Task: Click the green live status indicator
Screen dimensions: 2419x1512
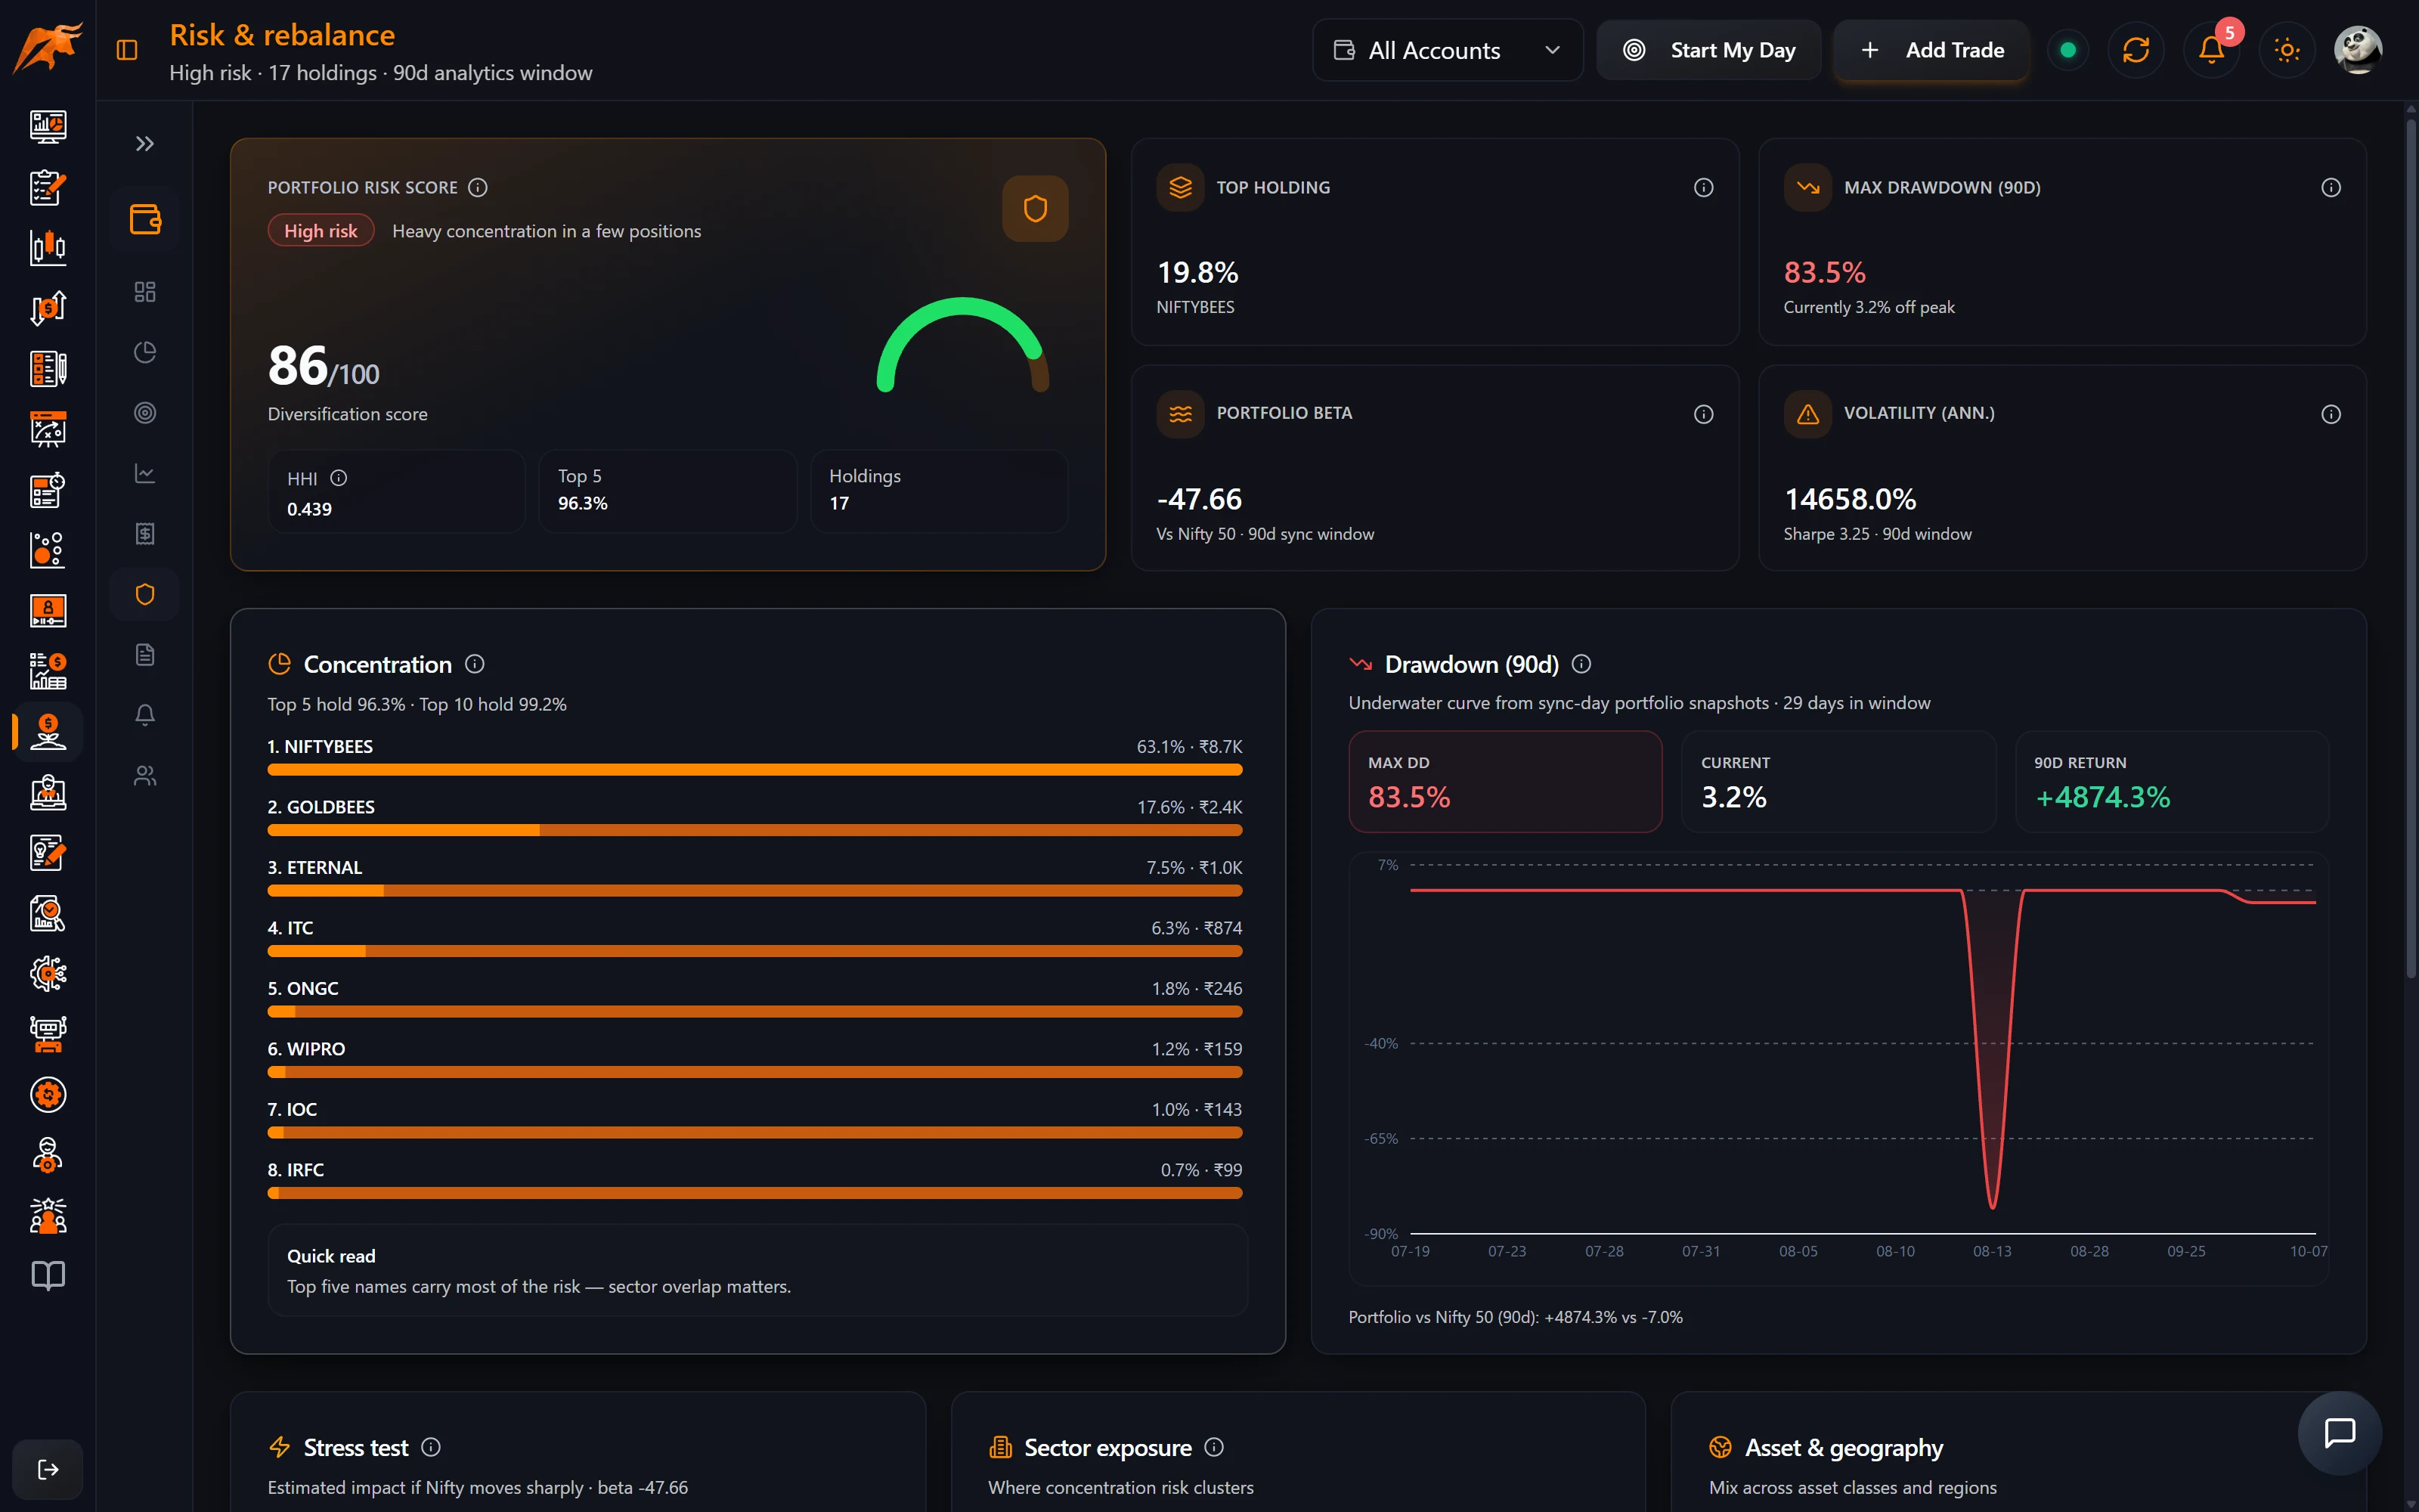Action: pos(2067,50)
